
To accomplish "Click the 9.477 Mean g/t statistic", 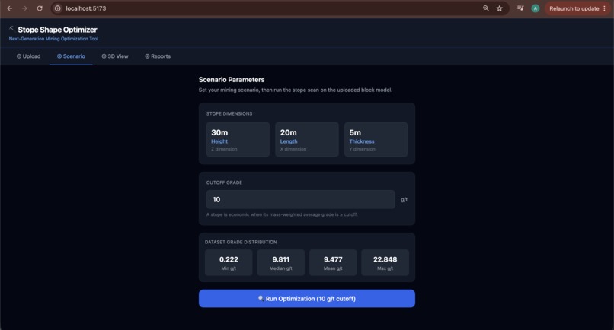I will point(333,263).
